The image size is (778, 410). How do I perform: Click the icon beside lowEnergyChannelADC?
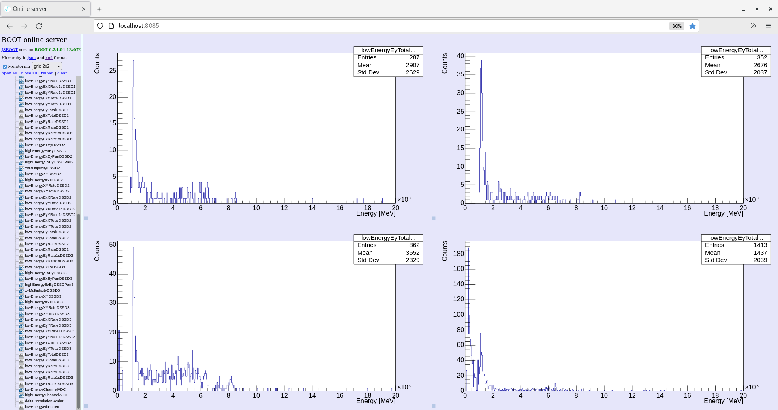pos(21,389)
